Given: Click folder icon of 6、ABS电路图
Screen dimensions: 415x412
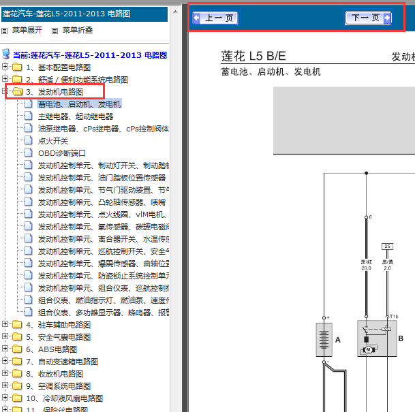Looking at the screenshot, I should point(17,349).
